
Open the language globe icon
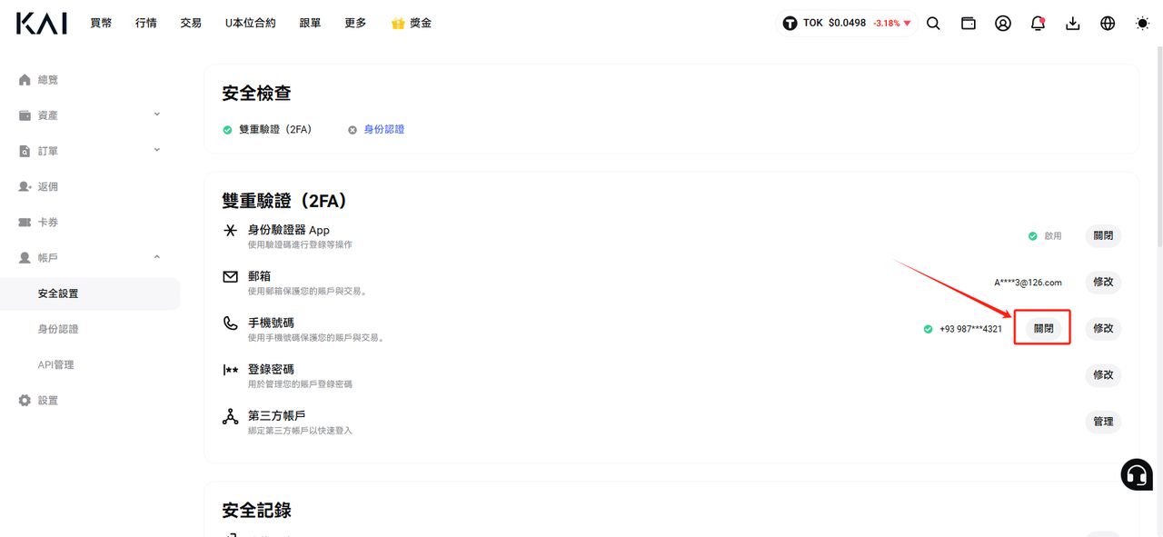point(1108,24)
